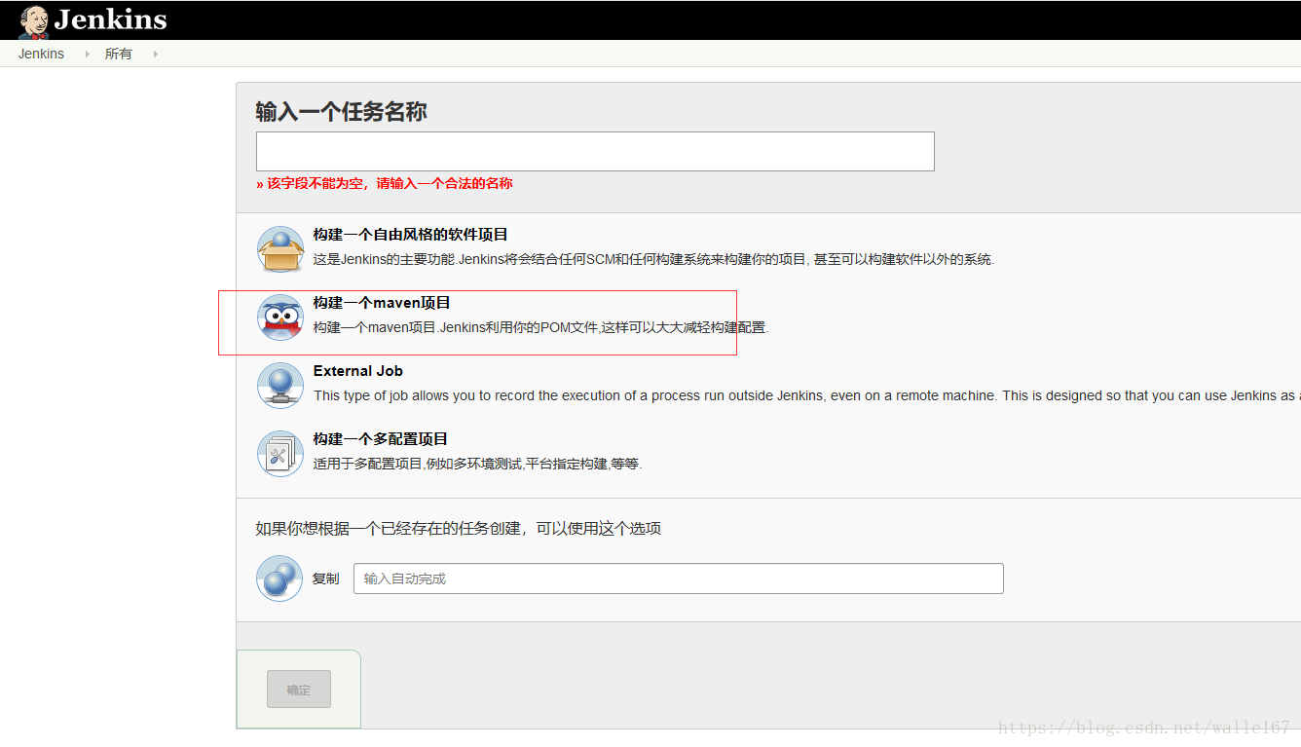The width and height of the screenshot is (1301, 747).
Task: Click the freestyle project description text
Action: [653, 259]
